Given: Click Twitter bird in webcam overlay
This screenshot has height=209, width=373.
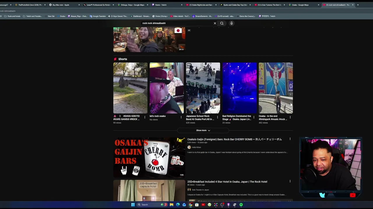Looking at the screenshot, I should tap(322, 195).
